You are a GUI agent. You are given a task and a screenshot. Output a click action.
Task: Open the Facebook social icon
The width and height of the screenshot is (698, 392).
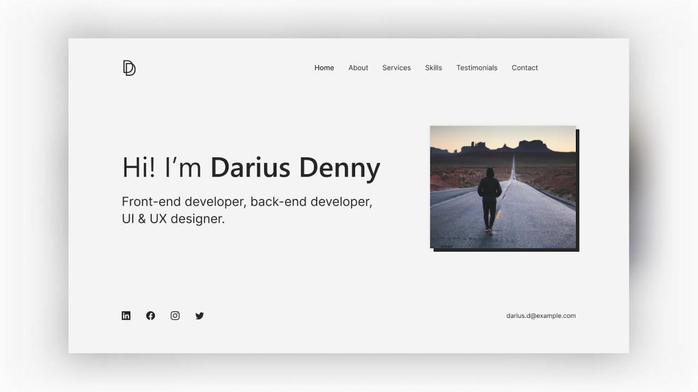pyautogui.click(x=151, y=316)
